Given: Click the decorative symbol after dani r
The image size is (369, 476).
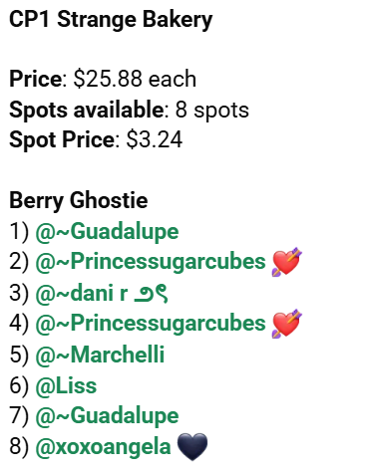Looking at the screenshot, I should pos(151,295).
